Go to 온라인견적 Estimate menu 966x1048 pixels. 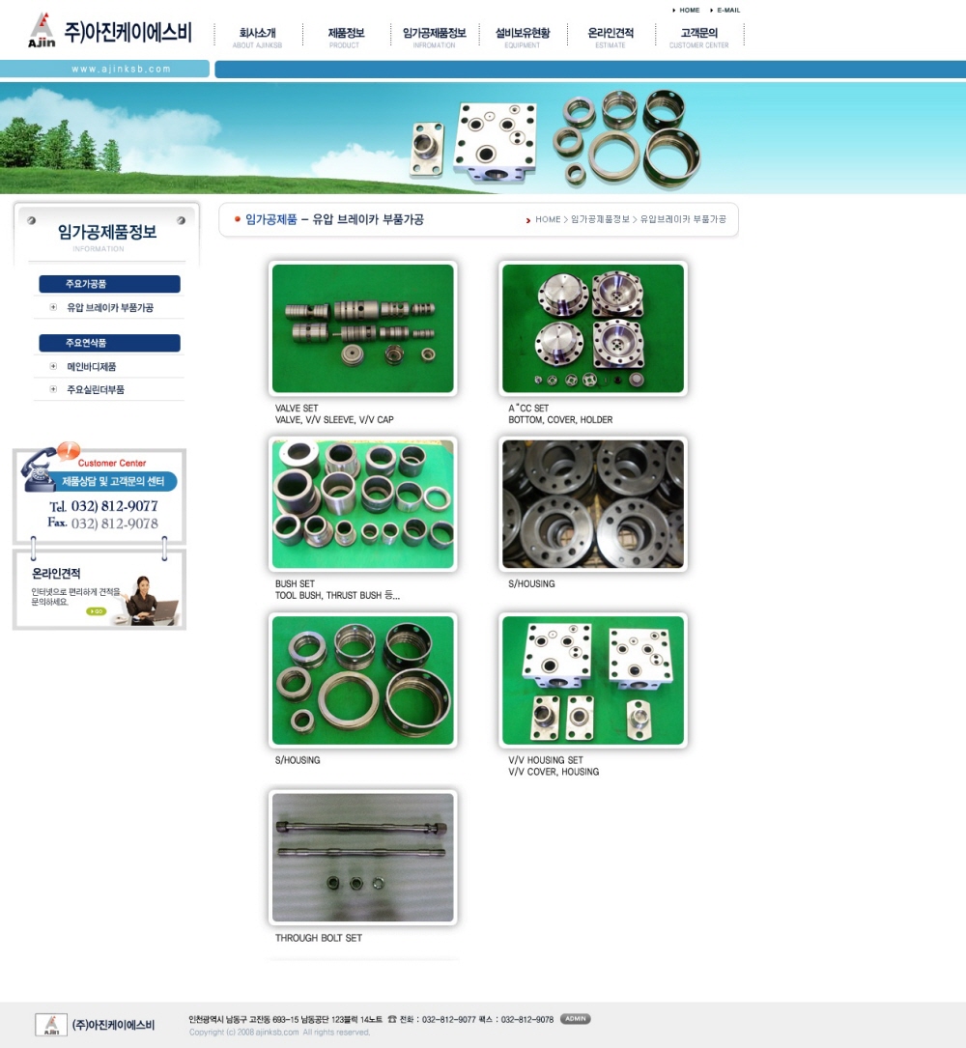611,37
